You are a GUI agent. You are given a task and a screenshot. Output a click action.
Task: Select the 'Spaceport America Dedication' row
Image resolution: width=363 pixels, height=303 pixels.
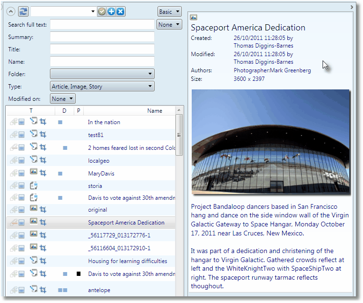(91, 223)
